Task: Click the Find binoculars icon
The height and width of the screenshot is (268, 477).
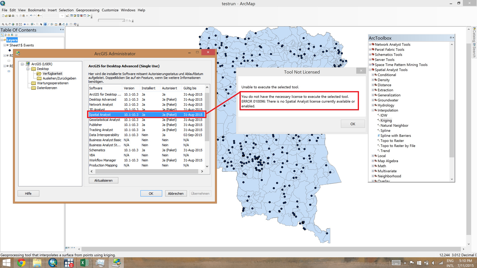Action: [60, 24]
